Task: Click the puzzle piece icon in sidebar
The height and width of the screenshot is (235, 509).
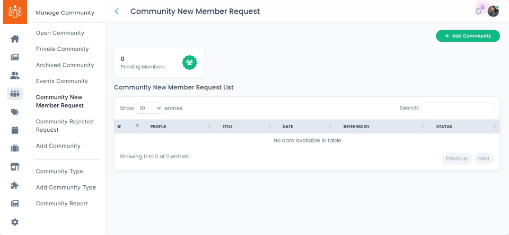Action: [x=15, y=185]
